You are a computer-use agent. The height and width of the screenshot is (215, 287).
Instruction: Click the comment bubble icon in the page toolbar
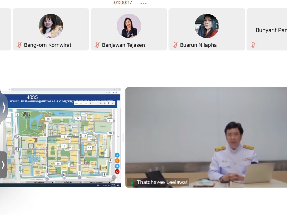click(x=113, y=103)
